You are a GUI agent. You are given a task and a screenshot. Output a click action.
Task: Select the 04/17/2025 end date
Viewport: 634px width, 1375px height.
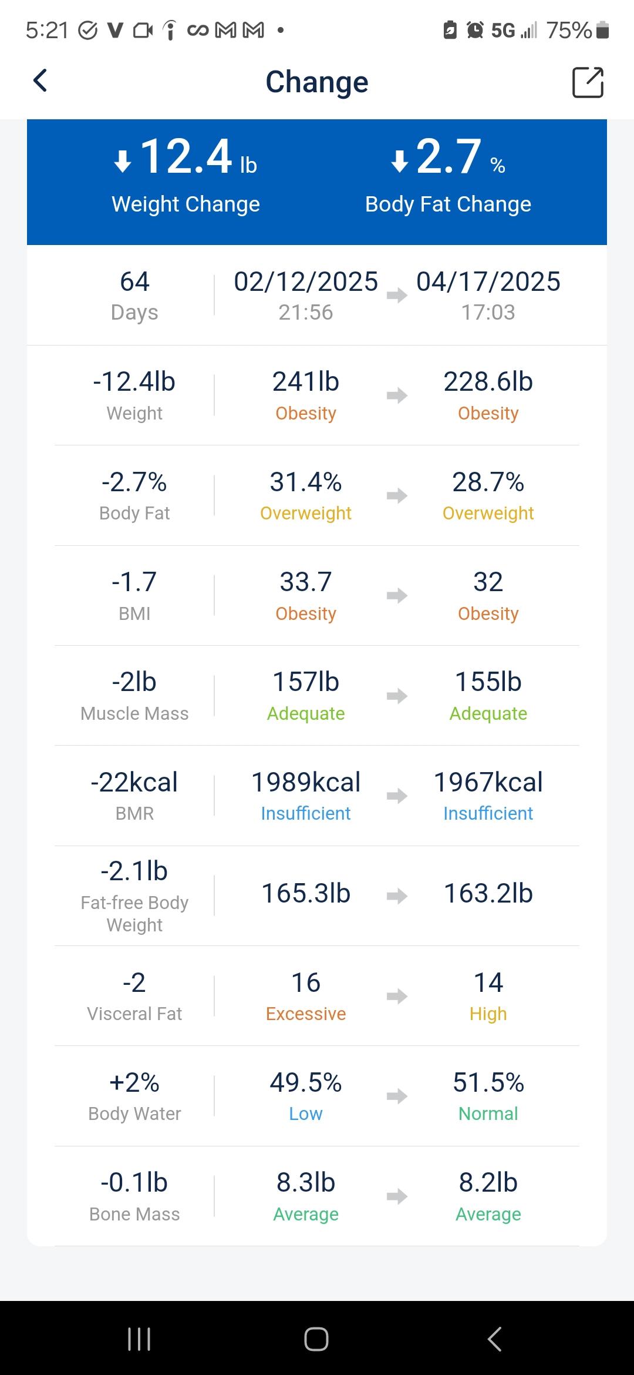pyautogui.click(x=488, y=282)
